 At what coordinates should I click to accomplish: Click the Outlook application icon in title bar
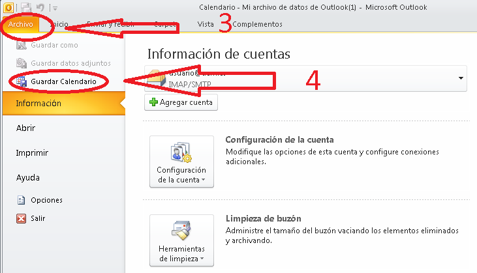coord(8,7)
